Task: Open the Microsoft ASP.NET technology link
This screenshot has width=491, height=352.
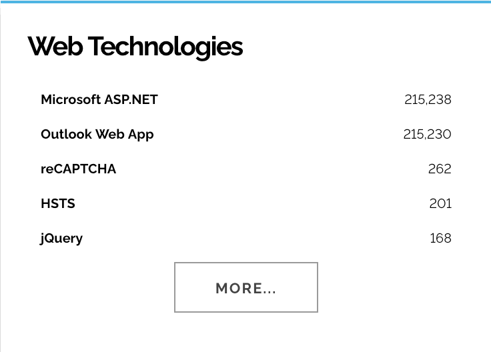Action: 99,100
